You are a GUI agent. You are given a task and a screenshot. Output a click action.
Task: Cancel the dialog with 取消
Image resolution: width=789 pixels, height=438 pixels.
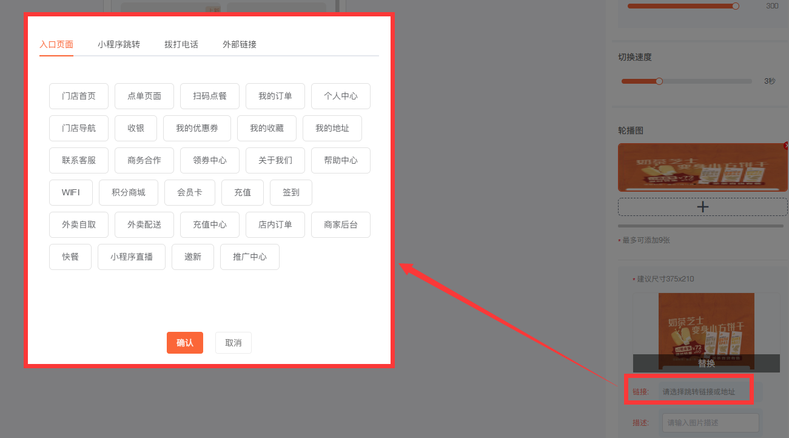(233, 343)
